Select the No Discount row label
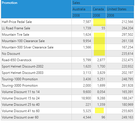Viewport: 138px width, 124px height. pyautogui.click(x=11, y=54)
